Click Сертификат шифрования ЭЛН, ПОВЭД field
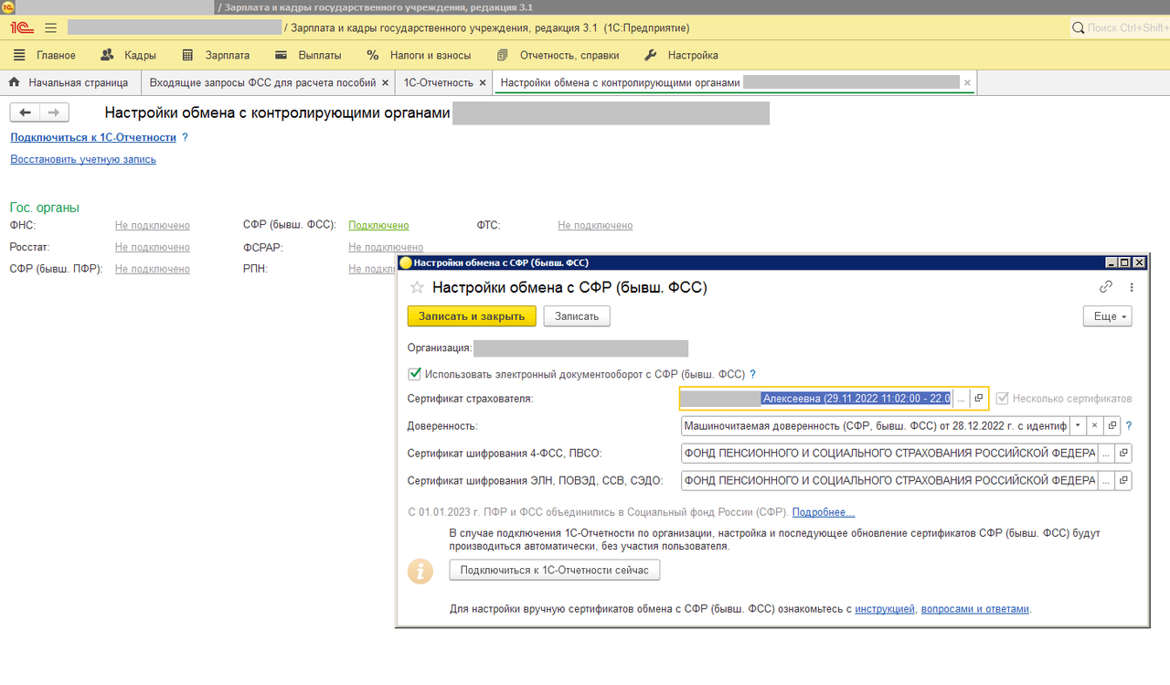Screen dimensions: 1170x685 tap(888, 480)
